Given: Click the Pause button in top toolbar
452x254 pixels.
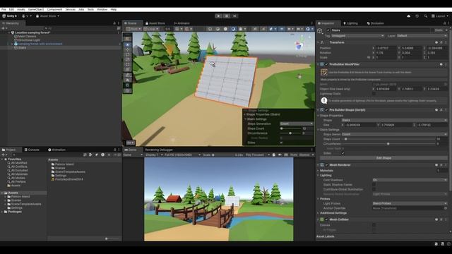Looking at the screenshot, I should click(x=227, y=16).
